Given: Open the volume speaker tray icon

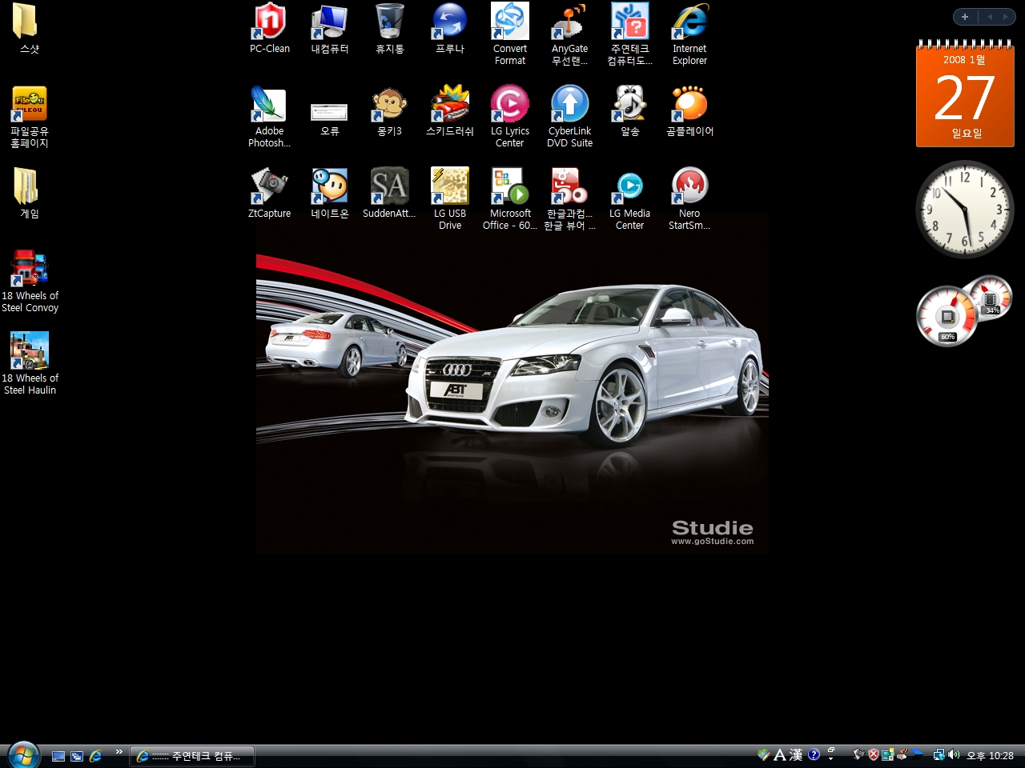Looking at the screenshot, I should (x=954, y=754).
